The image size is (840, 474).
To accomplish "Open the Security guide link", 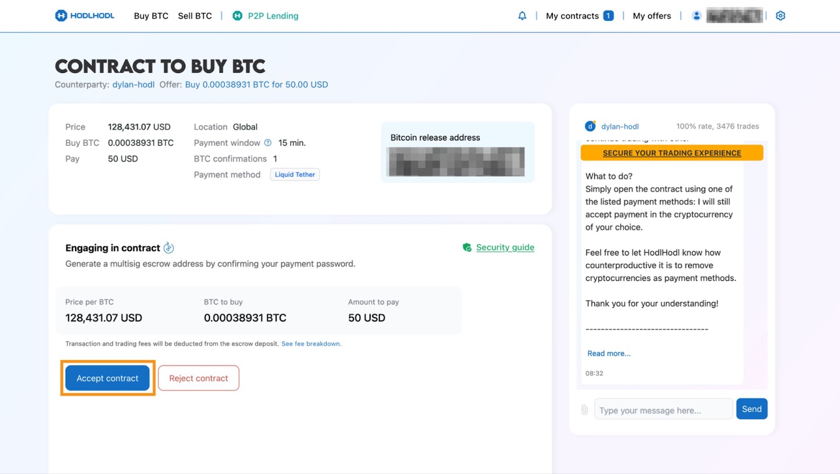I will [x=505, y=247].
